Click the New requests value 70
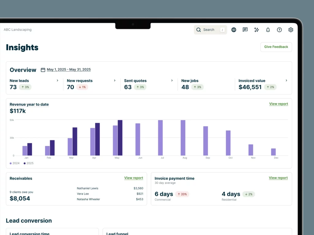This screenshot has width=314, height=235. 71,87
